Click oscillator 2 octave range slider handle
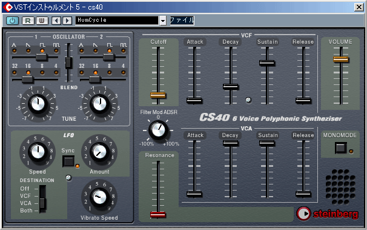 [x=95, y=79]
